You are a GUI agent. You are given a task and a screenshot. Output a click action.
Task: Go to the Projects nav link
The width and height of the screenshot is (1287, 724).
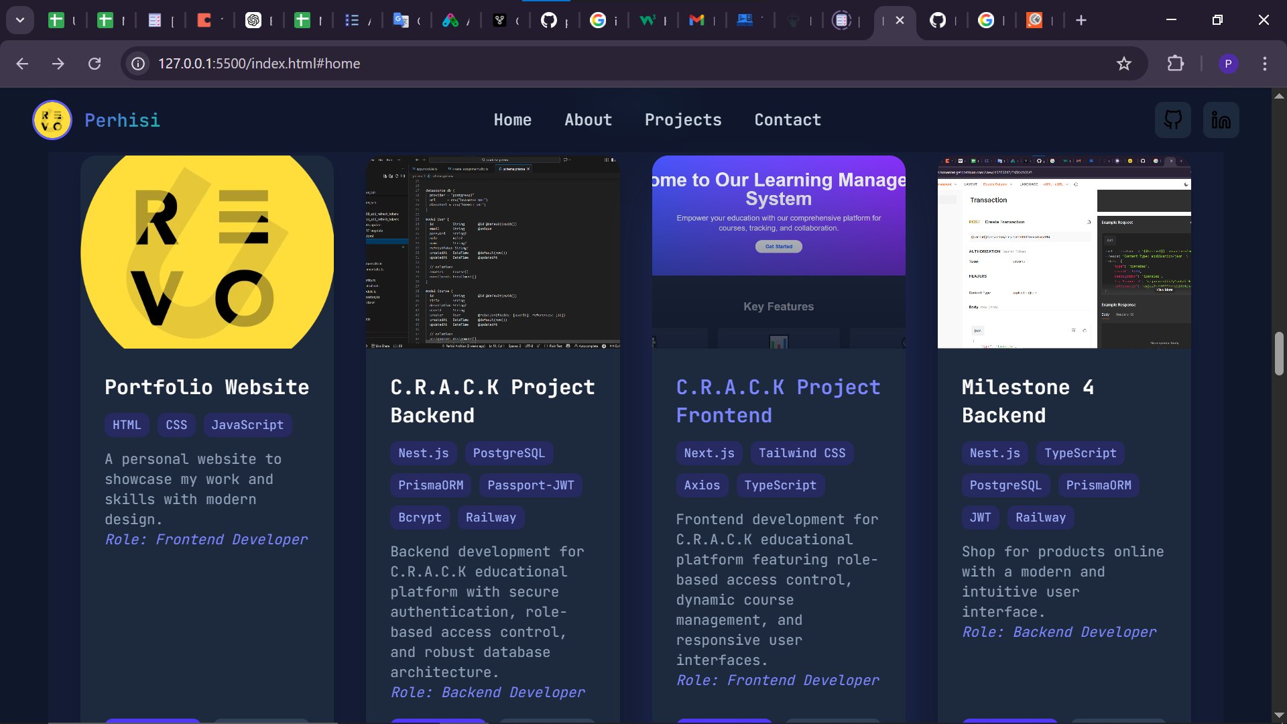point(682,120)
